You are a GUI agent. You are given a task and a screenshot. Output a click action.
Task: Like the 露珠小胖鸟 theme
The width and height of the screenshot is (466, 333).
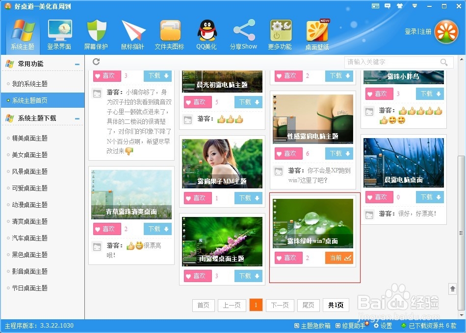379,94
